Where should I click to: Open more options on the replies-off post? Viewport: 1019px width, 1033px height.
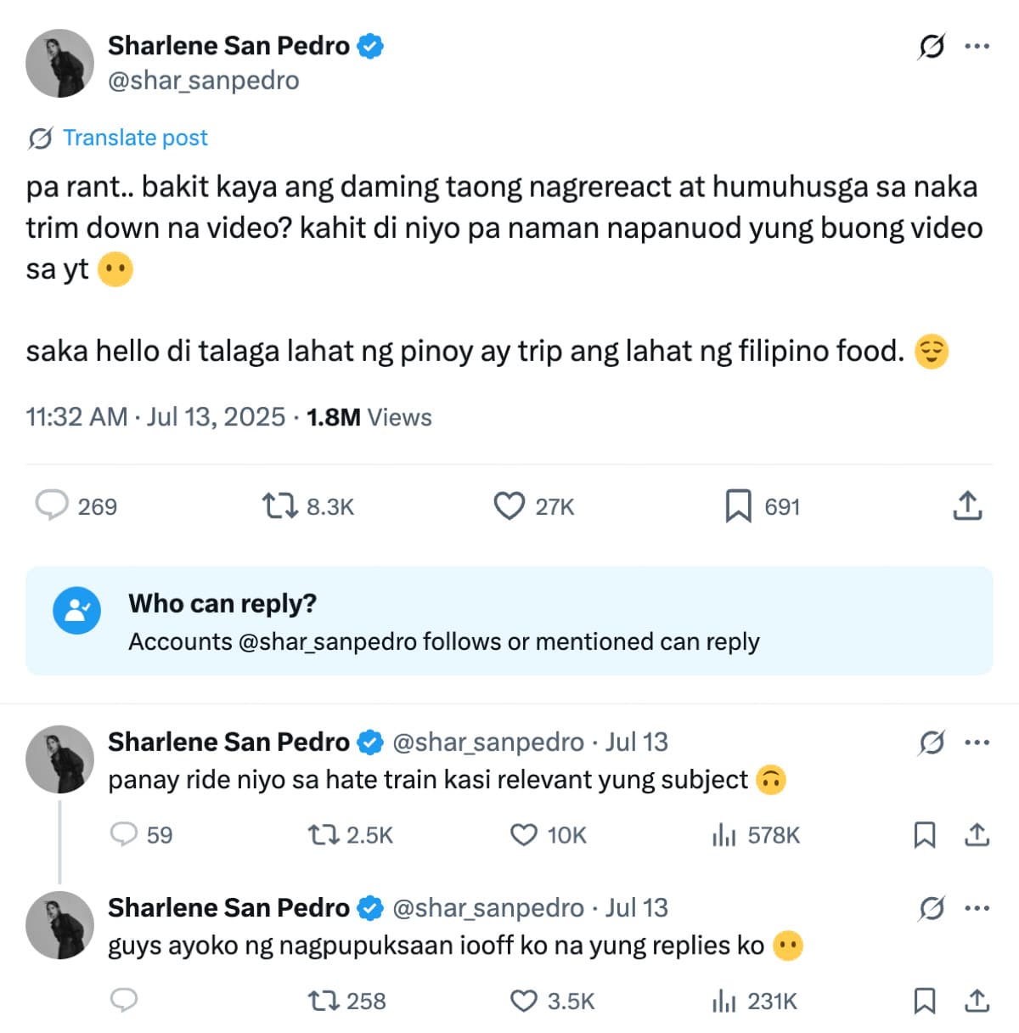(977, 908)
